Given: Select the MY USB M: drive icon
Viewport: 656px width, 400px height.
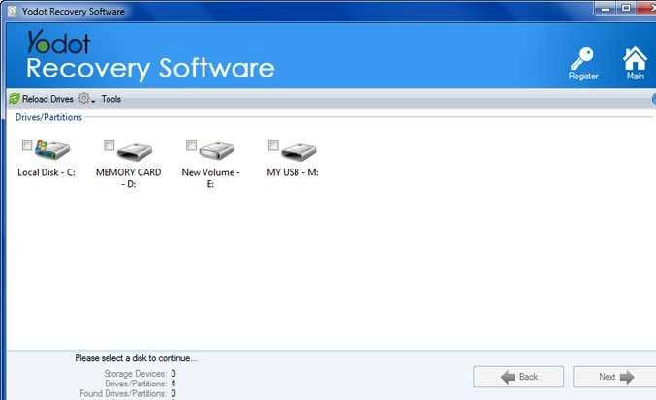Looking at the screenshot, I should [x=298, y=151].
